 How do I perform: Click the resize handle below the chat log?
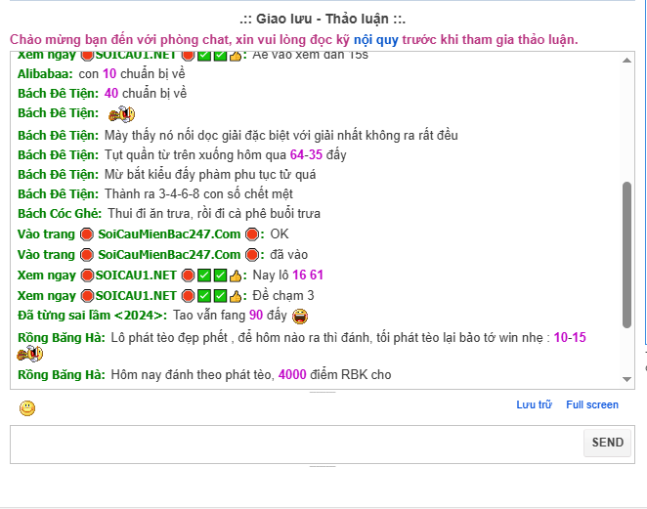click(x=323, y=393)
